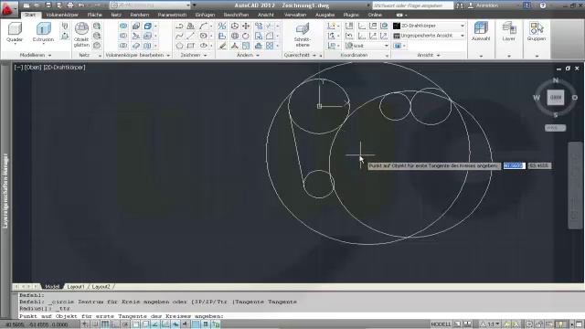585x329 pixels.
Task: Switch to the Volumenkörper ribbon tab
Action: click(62, 15)
